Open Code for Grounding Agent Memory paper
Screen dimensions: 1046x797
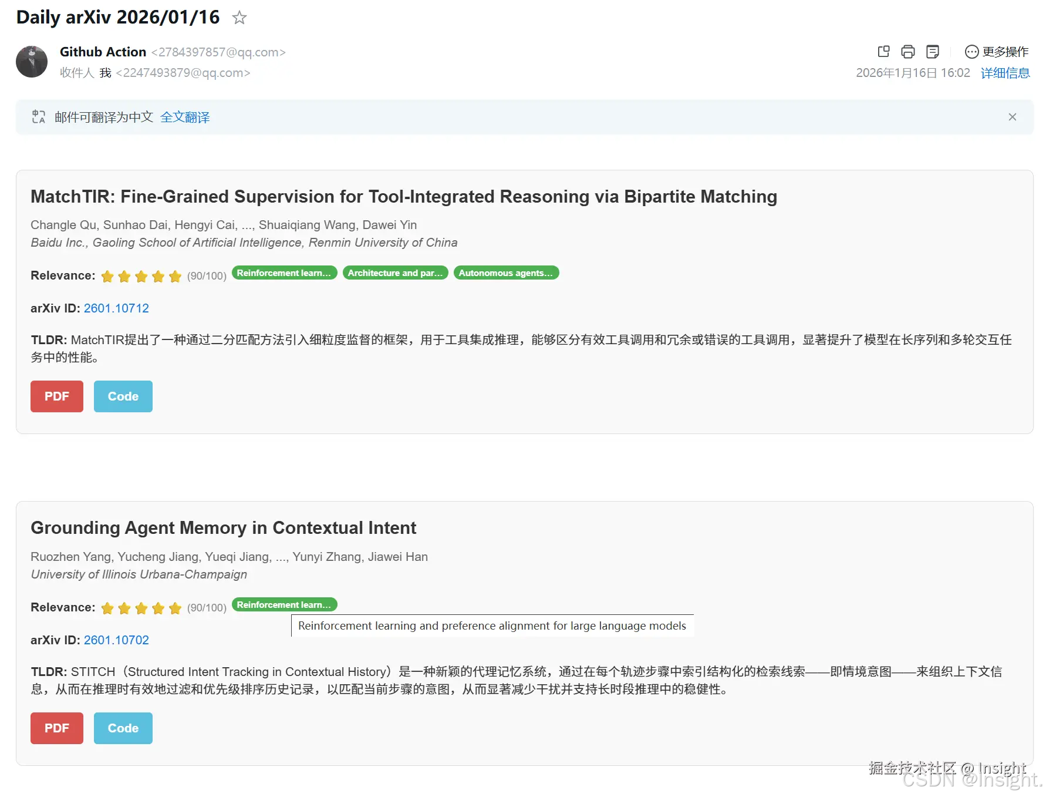123,728
